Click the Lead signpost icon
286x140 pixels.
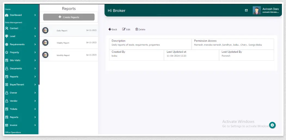tap(7, 36)
